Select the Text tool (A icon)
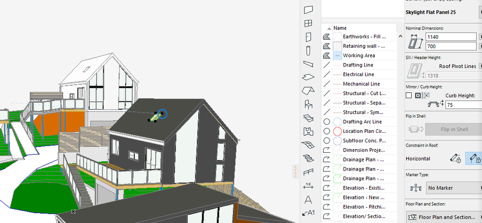482x223 pixels. point(308,200)
